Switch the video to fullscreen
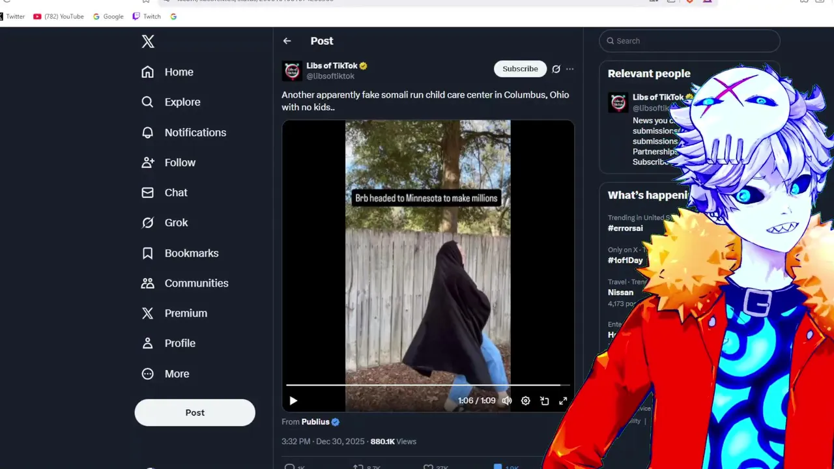This screenshot has height=469, width=834. 563,401
